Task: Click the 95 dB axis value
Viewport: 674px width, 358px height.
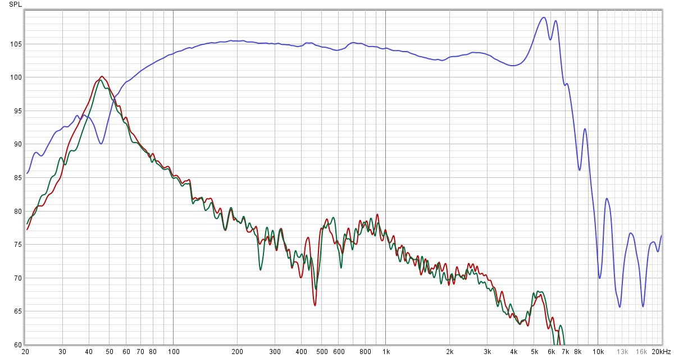Action: (17, 111)
